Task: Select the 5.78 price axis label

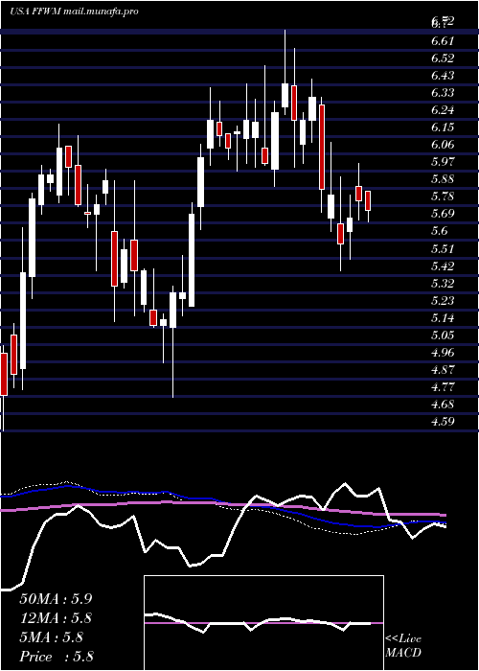Action: (x=443, y=197)
